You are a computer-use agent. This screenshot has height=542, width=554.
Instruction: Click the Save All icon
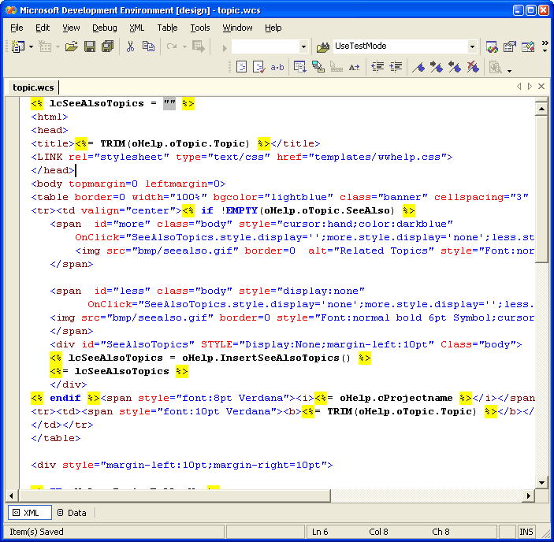108,46
